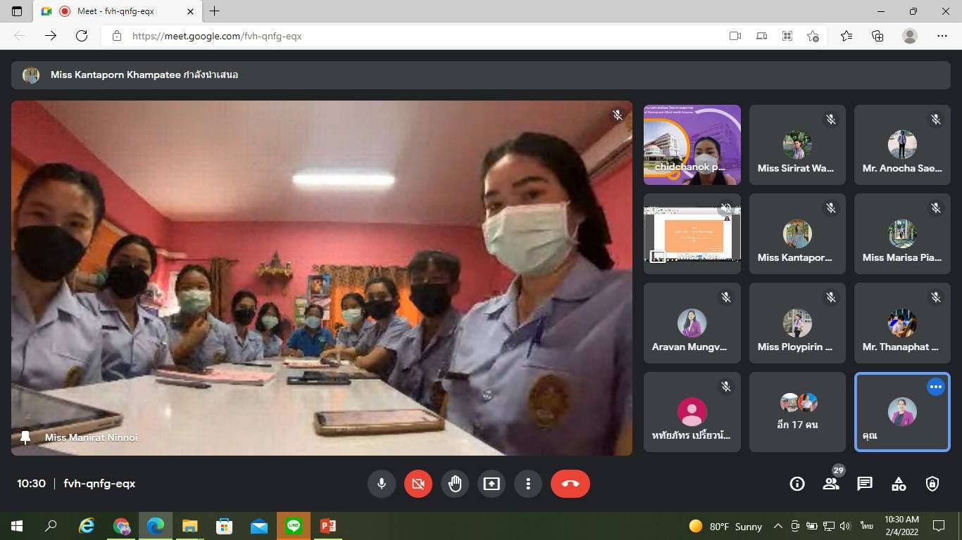Open the chat panel icon
The width and height of the screenshot is (962, 540).
point(865,484)
